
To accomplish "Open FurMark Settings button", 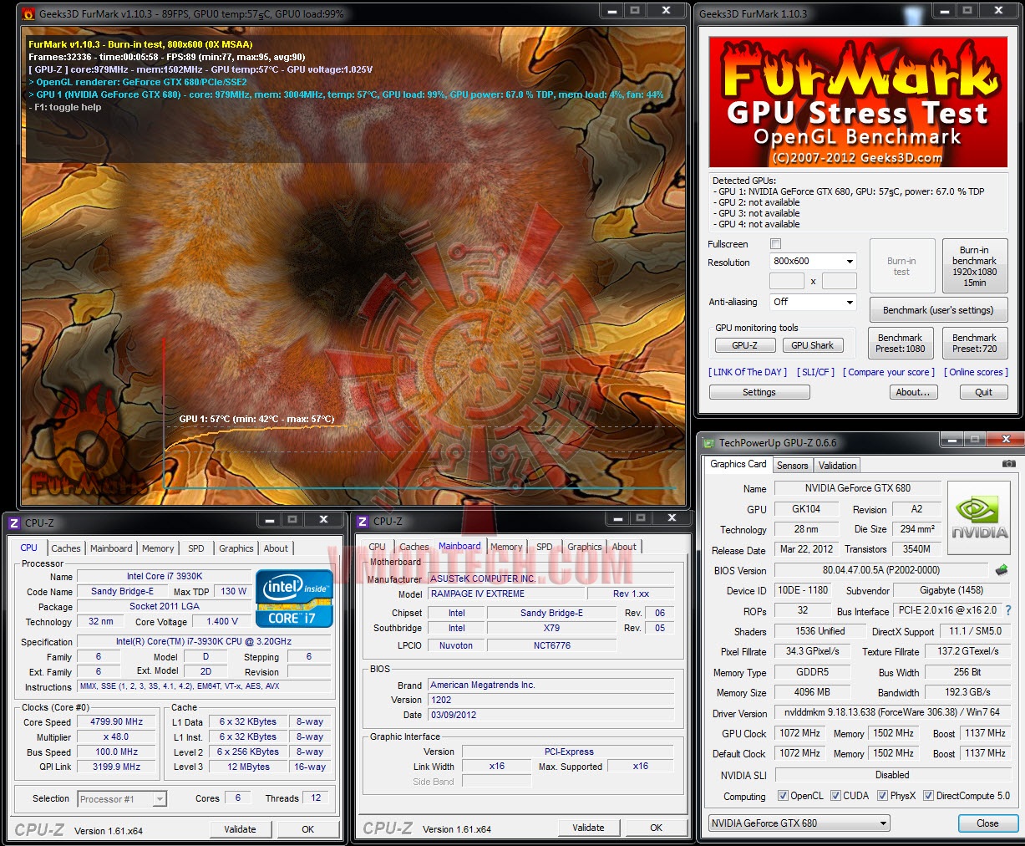I will (759, 392).
